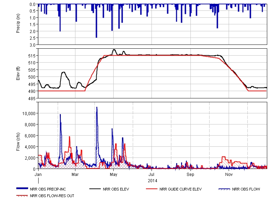Click the black line swatch for NRR OBS ELEV

tap(95, 189)
